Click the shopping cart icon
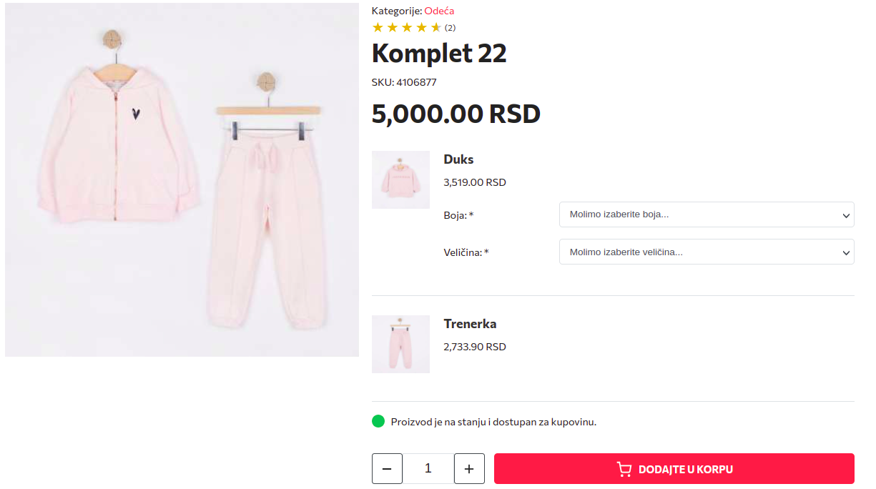Screen dimensions: 876x489 tap(624, 469)
